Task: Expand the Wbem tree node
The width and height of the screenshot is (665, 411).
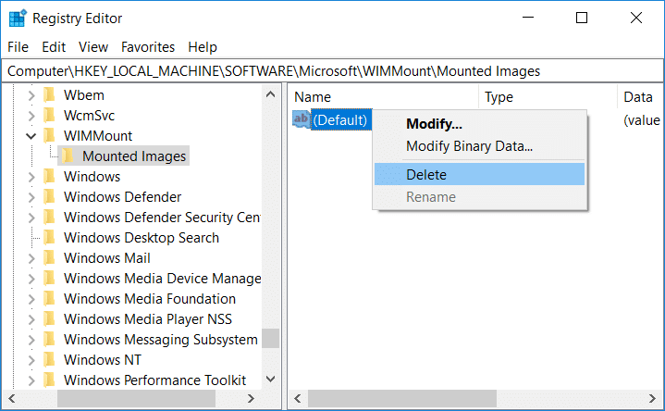Action: tap(31, 95)
